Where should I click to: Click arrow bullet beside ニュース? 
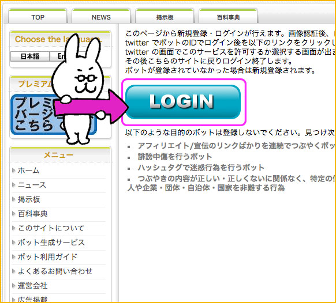point(14,184)
